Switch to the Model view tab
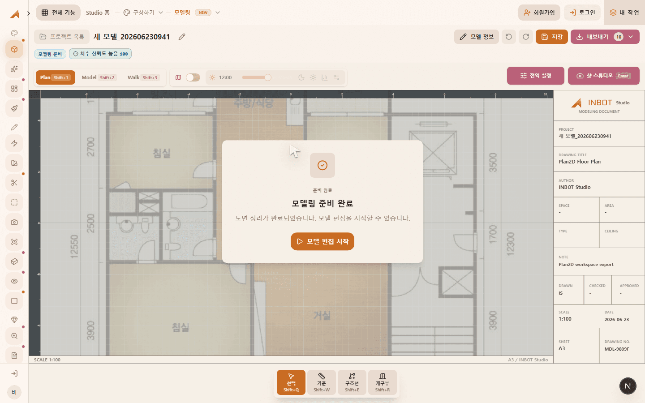The image size is (645, 403). click(99, 77)
